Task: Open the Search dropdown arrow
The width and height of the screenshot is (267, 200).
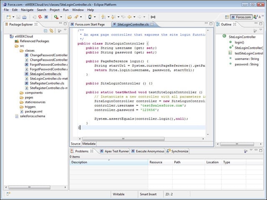Action: 81,17
